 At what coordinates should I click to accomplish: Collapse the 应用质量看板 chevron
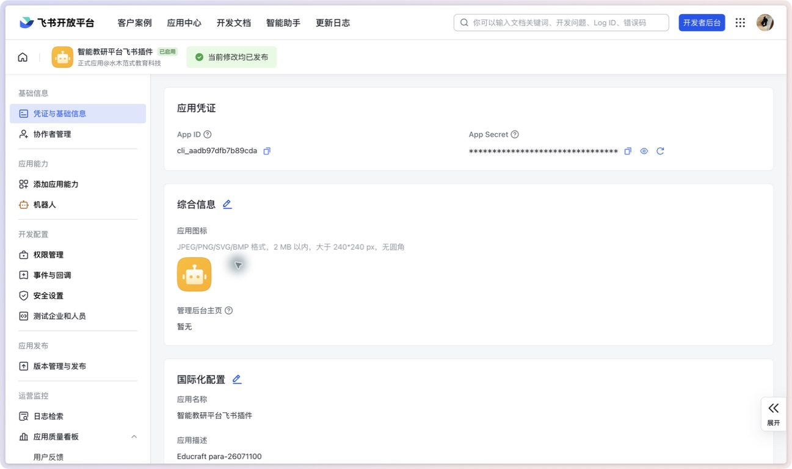[134, 437]
